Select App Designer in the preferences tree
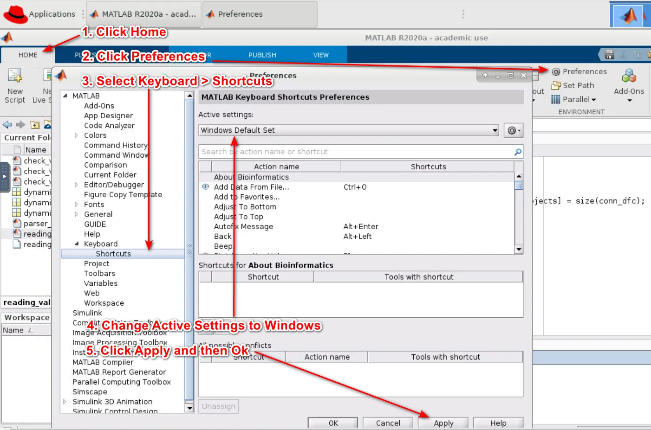 [x=108, y=116]
